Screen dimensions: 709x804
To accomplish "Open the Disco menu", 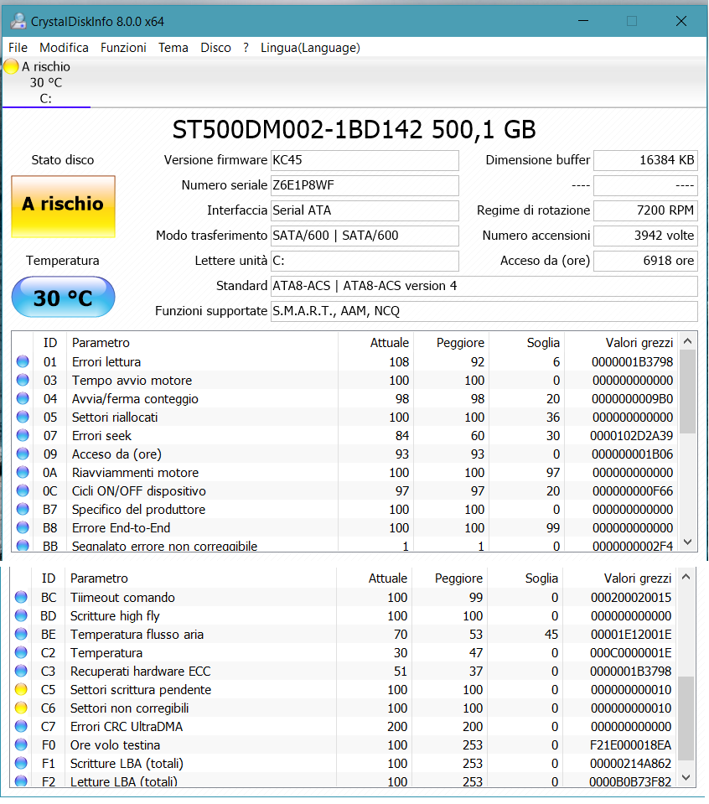I will click(216, 48).
